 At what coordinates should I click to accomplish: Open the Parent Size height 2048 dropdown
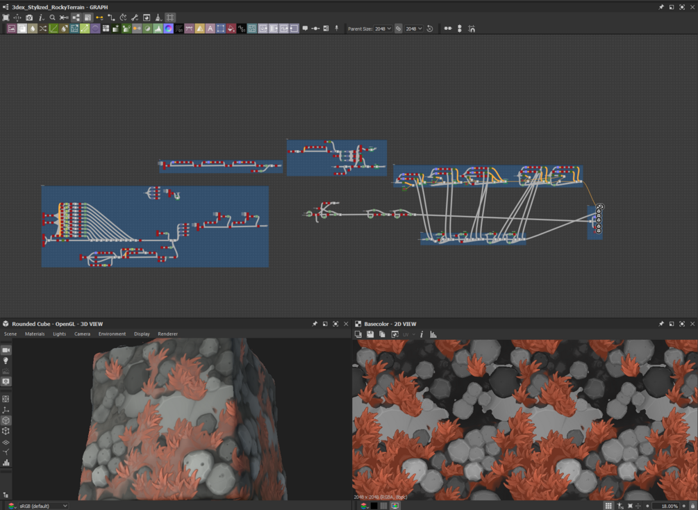413,28
